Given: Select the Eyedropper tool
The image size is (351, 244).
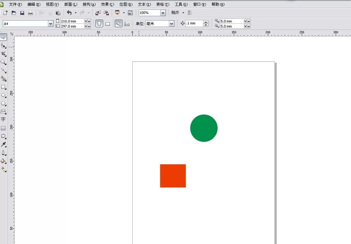Looking at the screenshot, I should (x=4, y=144).
